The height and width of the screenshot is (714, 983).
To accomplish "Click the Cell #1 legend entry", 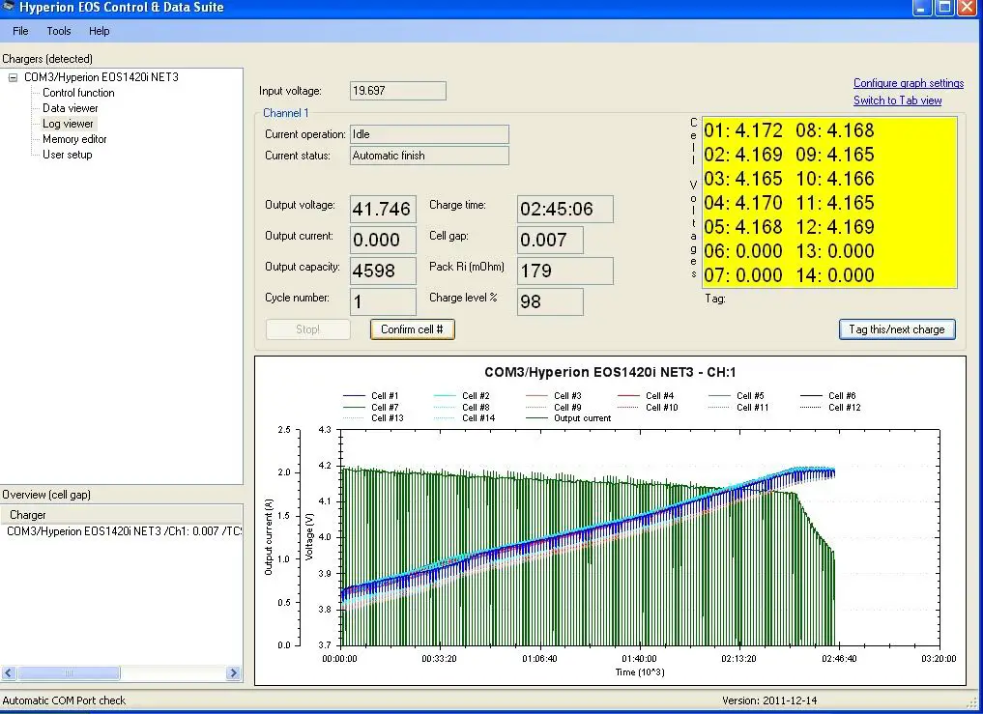I will pyautogui.click(x=371, y=395).
